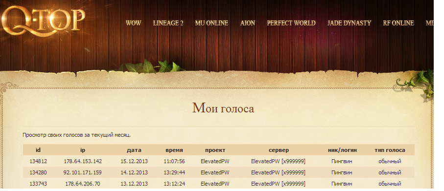Click vote type 'обычный' in the 11:07:56 row
The image size is (444, 191).
point(390,161)
